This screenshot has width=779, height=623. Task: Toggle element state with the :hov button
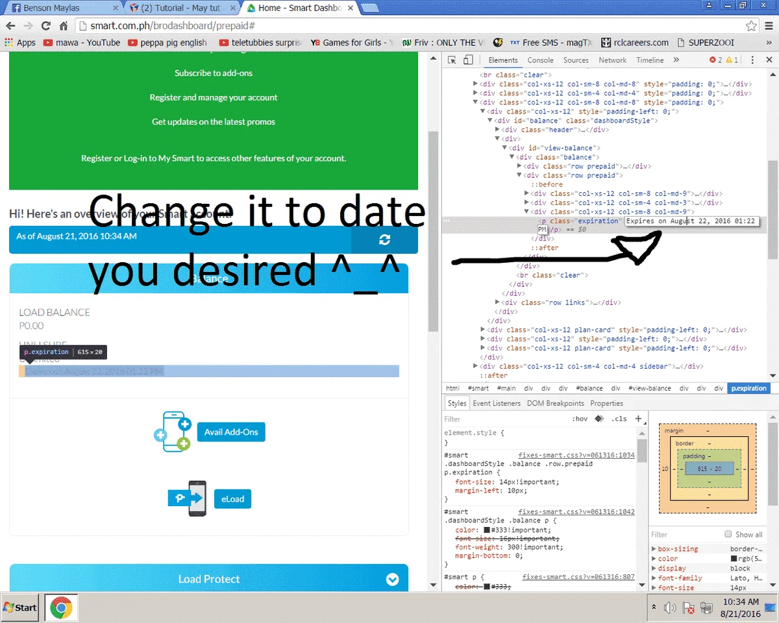(580, 419)
